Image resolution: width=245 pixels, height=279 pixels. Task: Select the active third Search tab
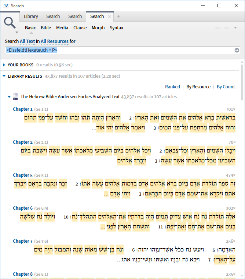coord(97,16)
